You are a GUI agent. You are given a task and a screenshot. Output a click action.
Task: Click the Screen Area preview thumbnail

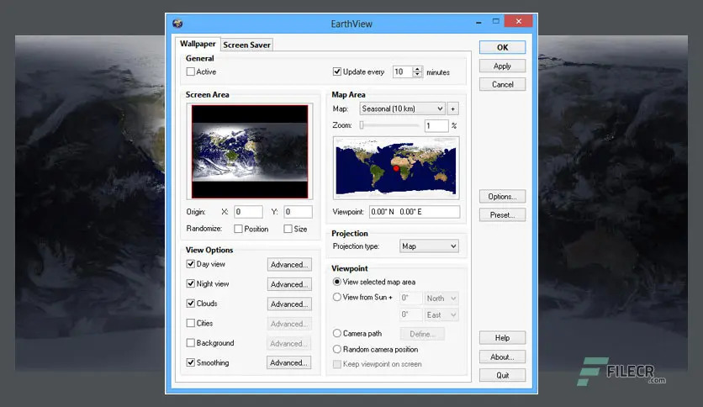coord(250,151)
